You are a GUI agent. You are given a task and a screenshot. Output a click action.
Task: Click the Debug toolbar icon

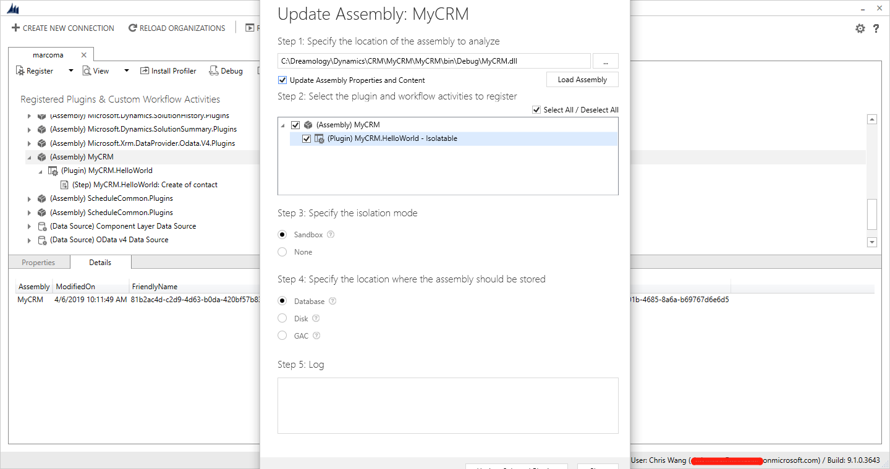(x=213, y=70)
